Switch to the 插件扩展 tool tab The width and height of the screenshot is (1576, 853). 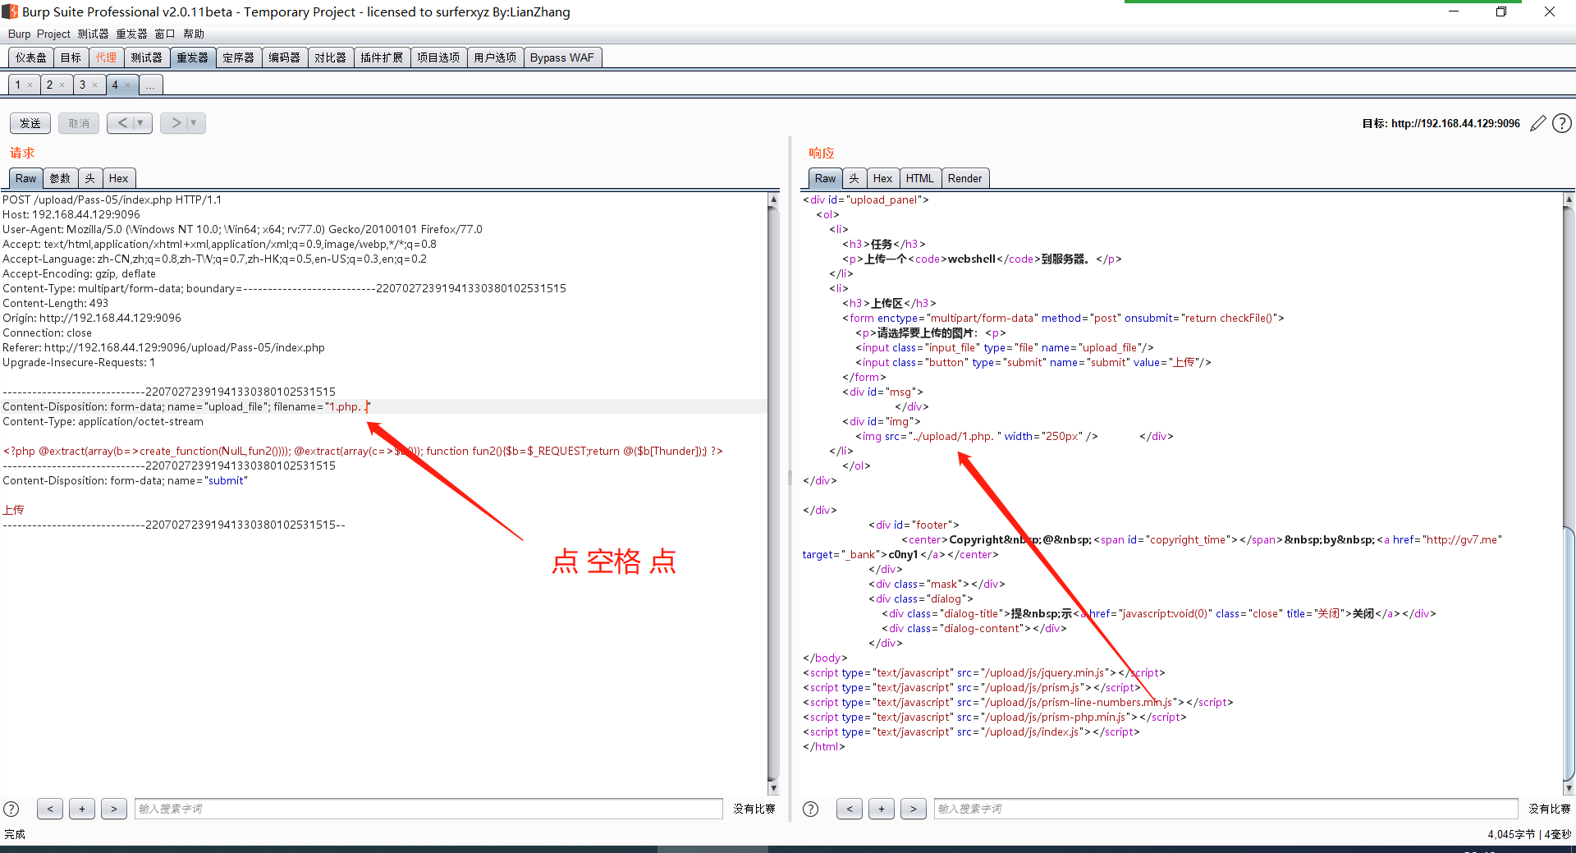(x=382, y=57)
